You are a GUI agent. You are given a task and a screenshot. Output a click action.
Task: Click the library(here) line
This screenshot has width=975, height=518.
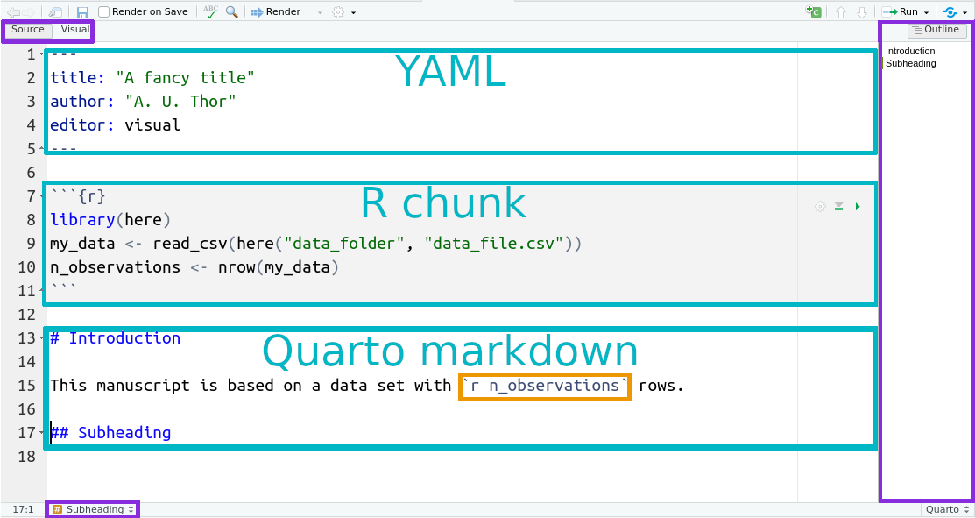110,219
